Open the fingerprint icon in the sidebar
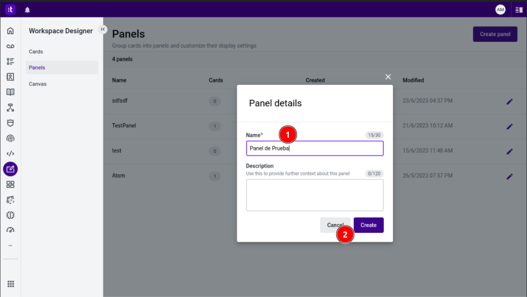 [10, 138]
